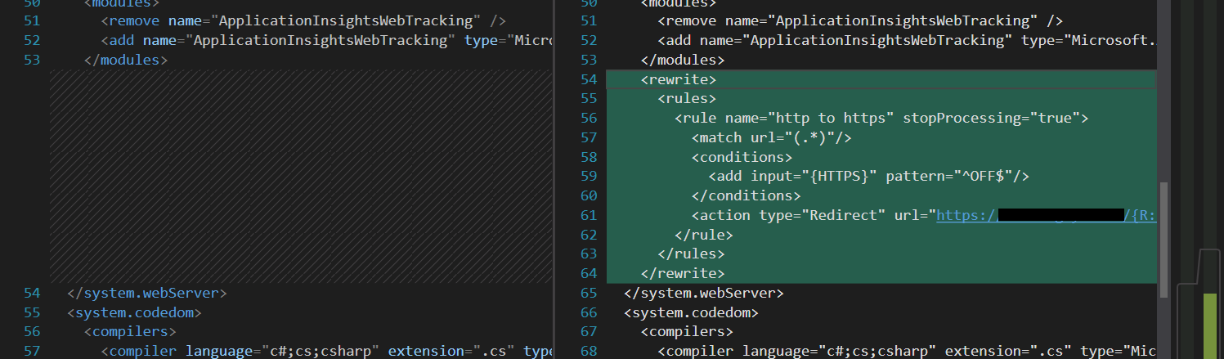Click line number 64 in right pane
Image resolution: width=1224 pixels, height=359 pixels.
pos(589,274)
